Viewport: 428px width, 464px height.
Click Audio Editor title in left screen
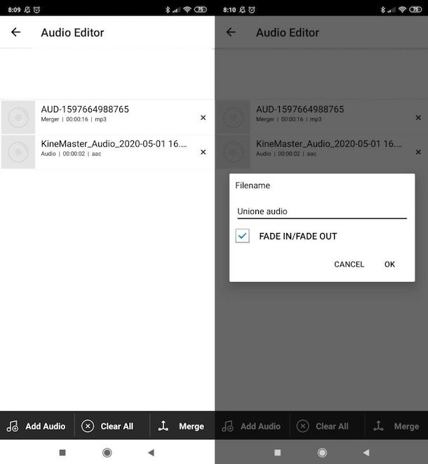click(x=72, y=32)
